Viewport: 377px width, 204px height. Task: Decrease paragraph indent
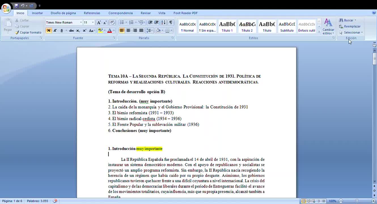(x=150, y=22)
